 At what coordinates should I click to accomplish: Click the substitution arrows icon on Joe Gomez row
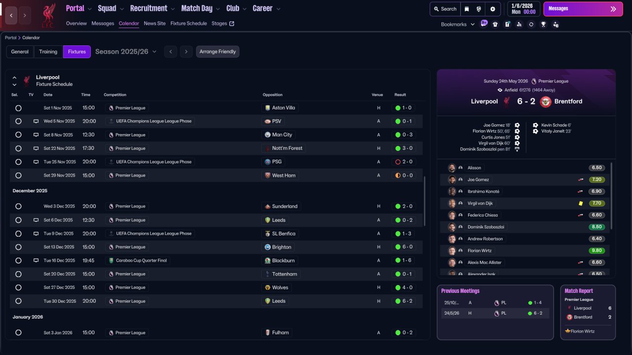coord(581,179)
